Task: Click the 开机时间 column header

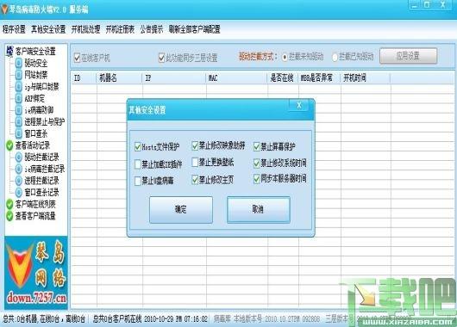Action: coord(366,78)
